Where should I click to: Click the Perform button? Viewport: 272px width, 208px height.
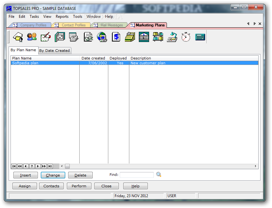(x=79, y=186)
